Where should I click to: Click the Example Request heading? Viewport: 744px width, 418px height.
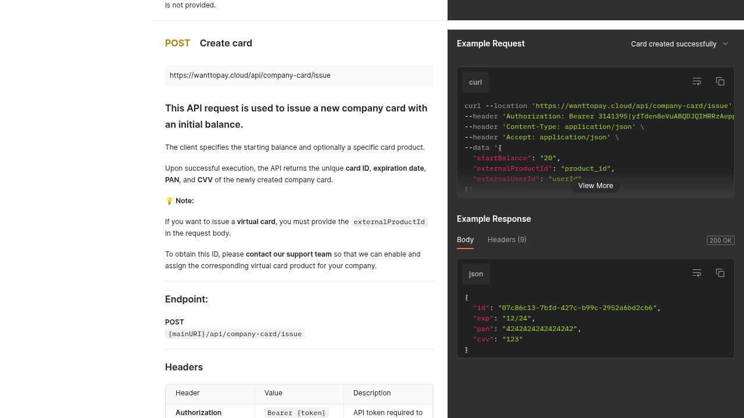[x=491, y=44]
